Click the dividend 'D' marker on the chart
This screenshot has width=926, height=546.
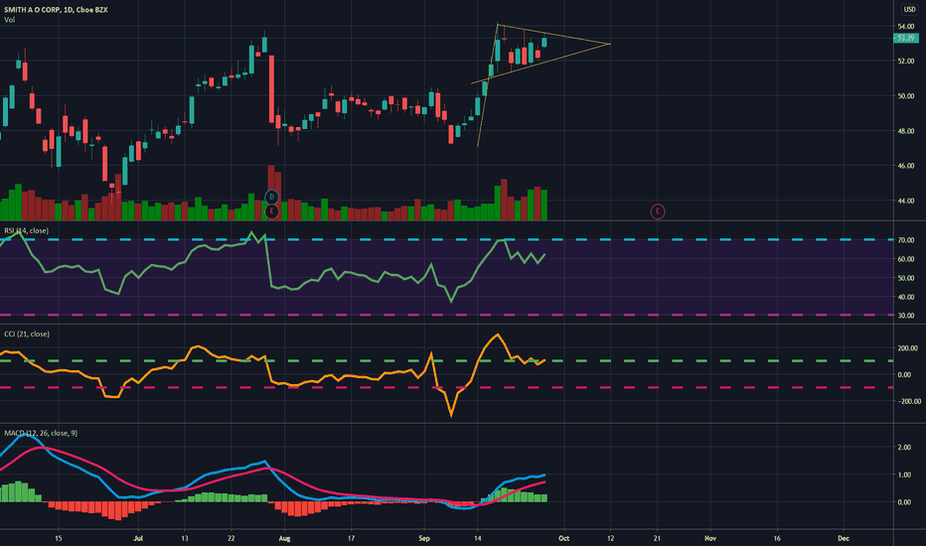pyautogui.click(x=271, y=198)
